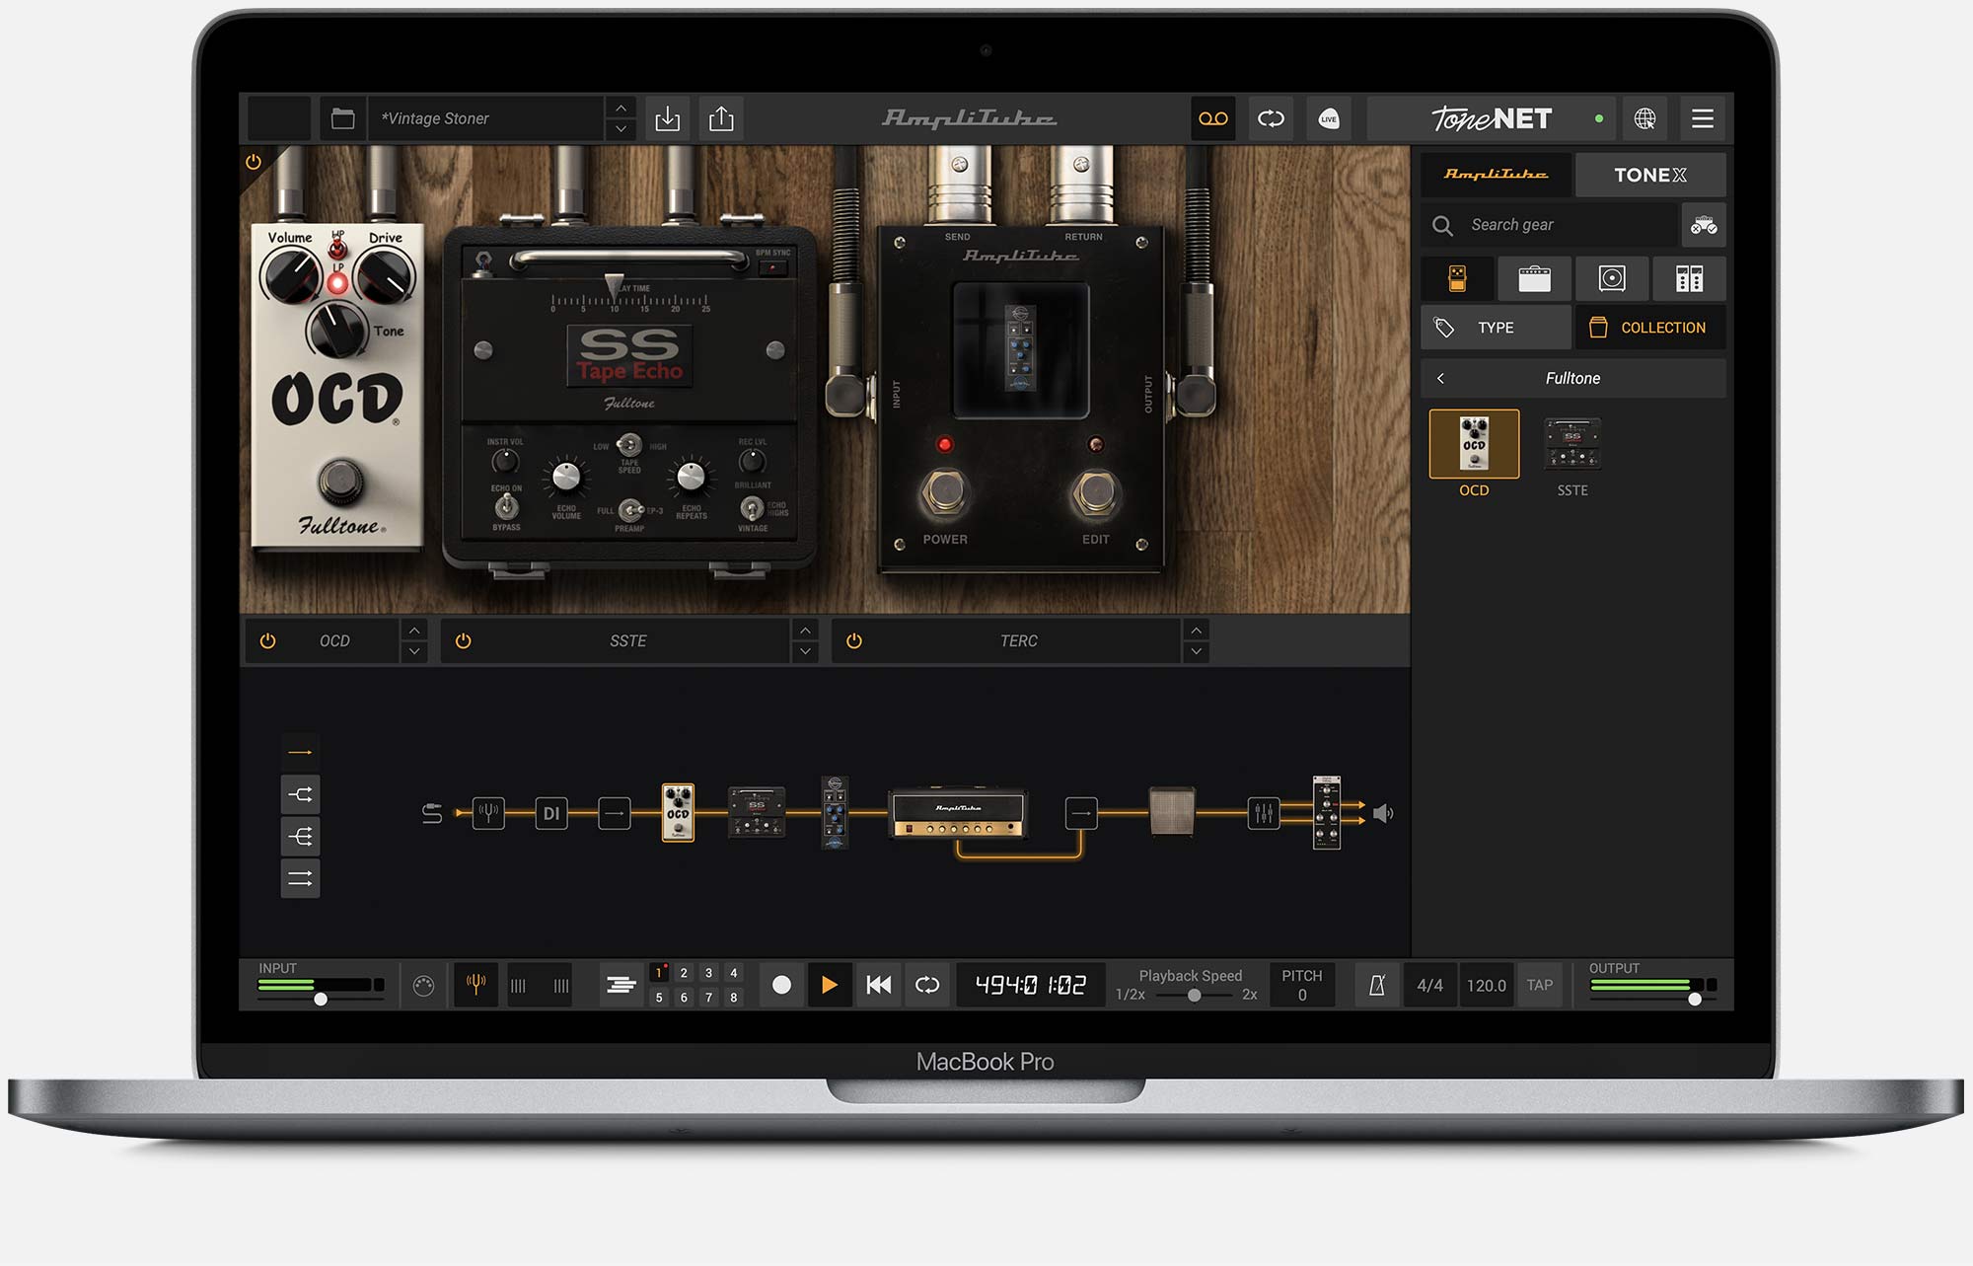Step to next preset with down arrow
The height and width of the screenshot is (1266, 1973).
[x=621, y=129]
